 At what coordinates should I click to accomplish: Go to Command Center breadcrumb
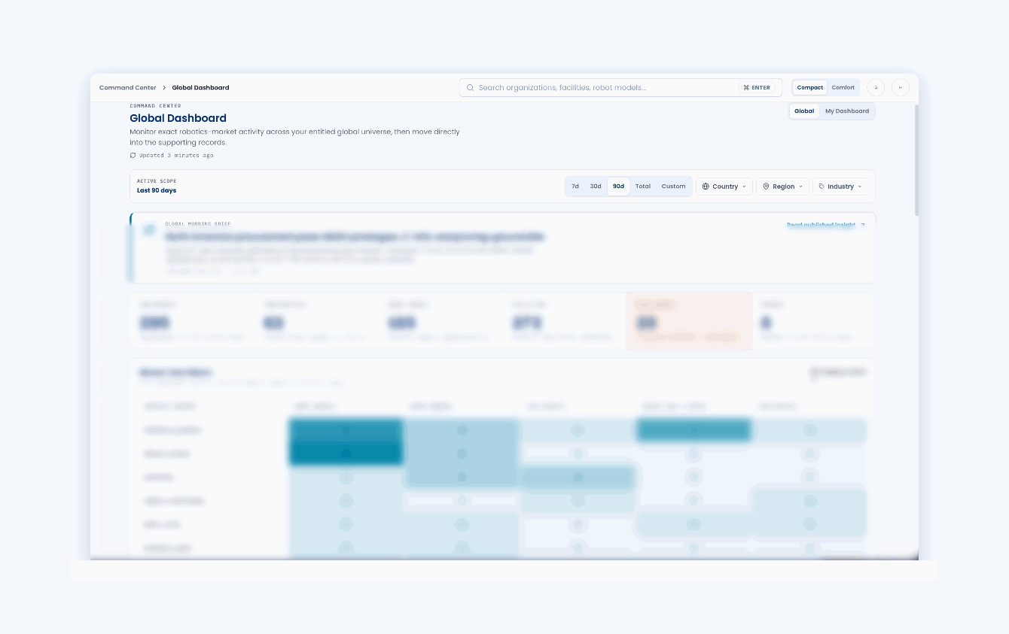click(128, 88)
